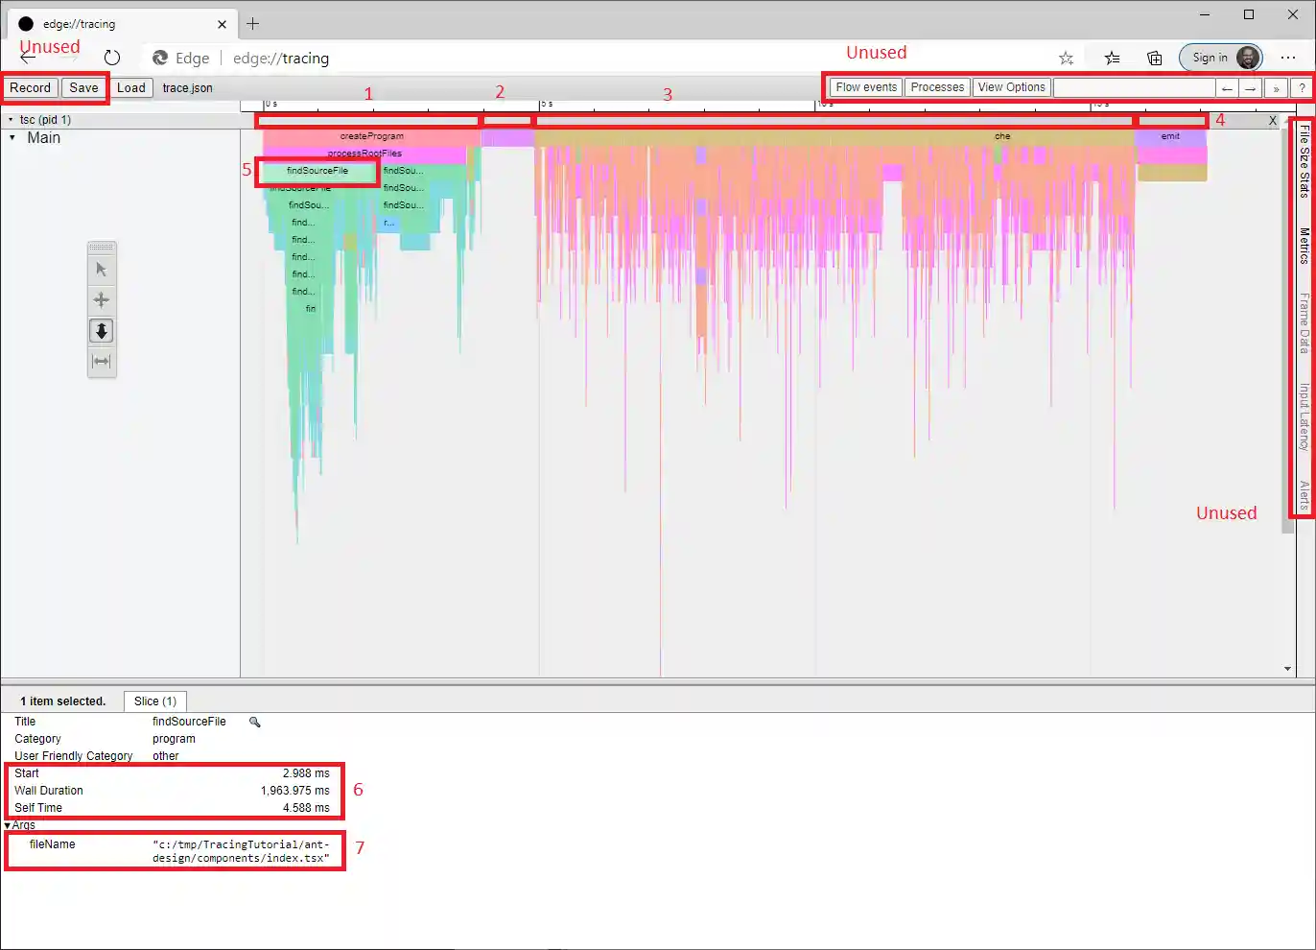Select the timing measurement tool
The height and width of the screenshot is (950, 1316).
[x=102, y=362]
